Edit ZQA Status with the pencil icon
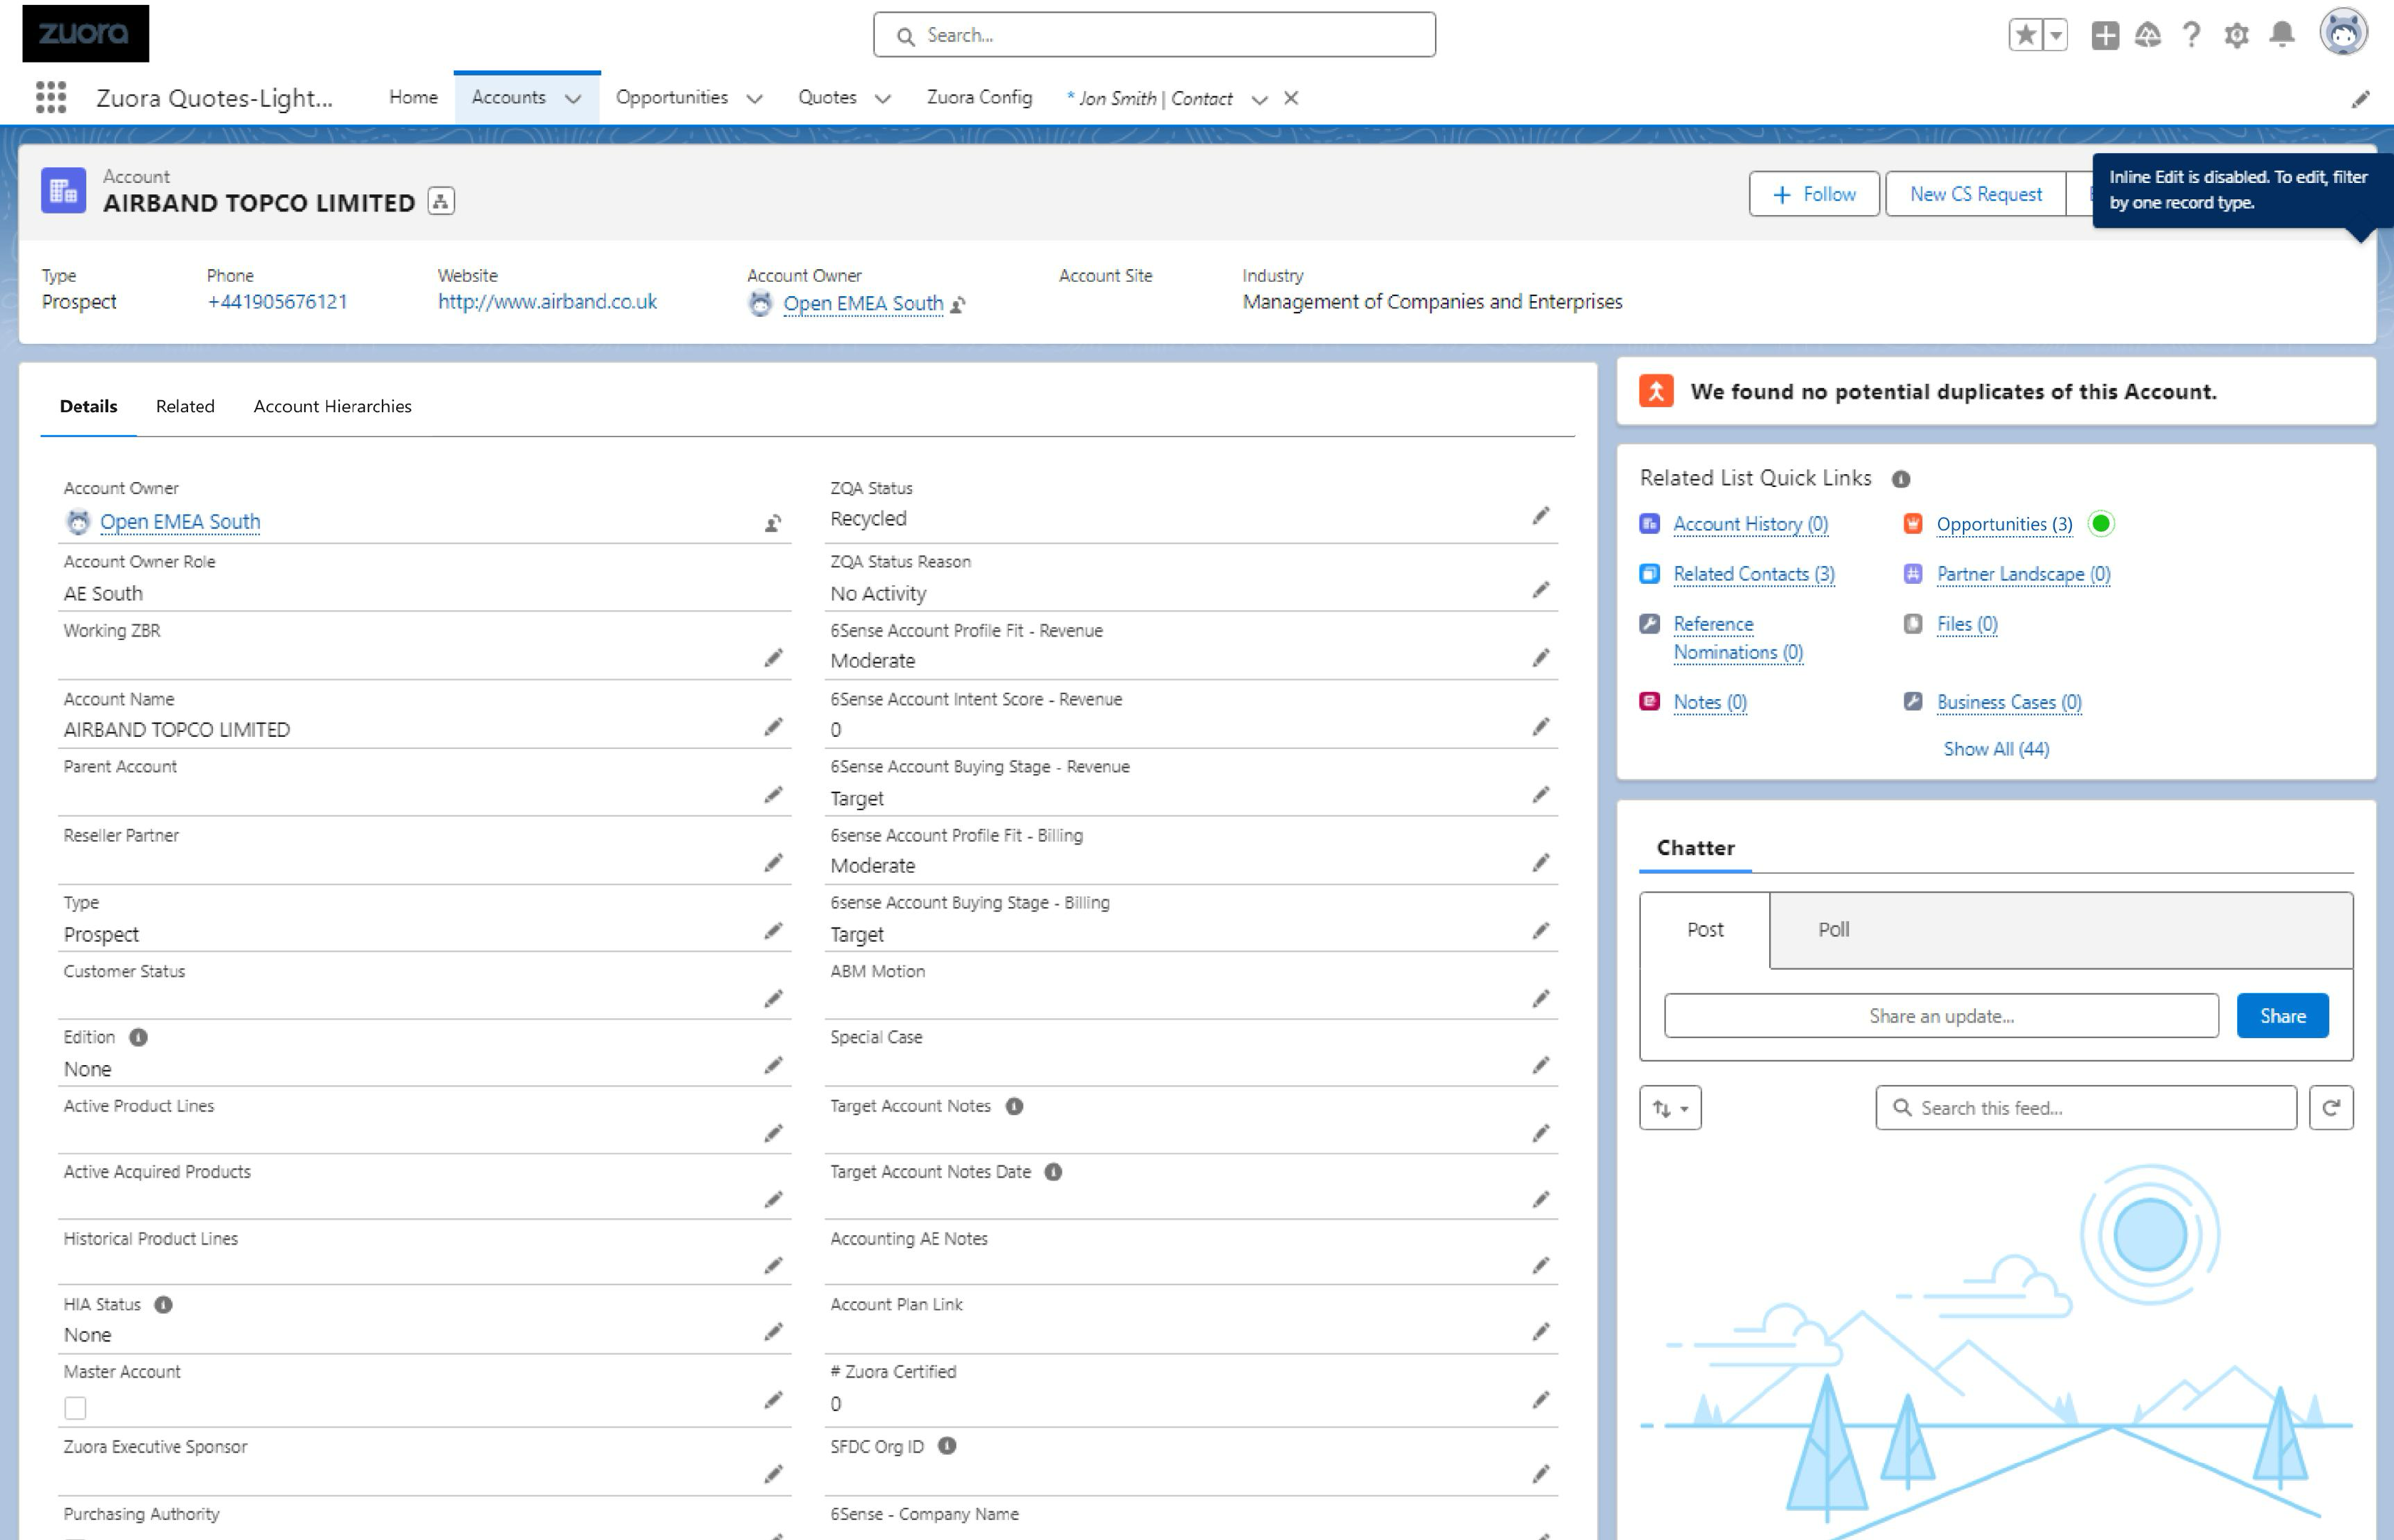 [x=1540, y=515]
